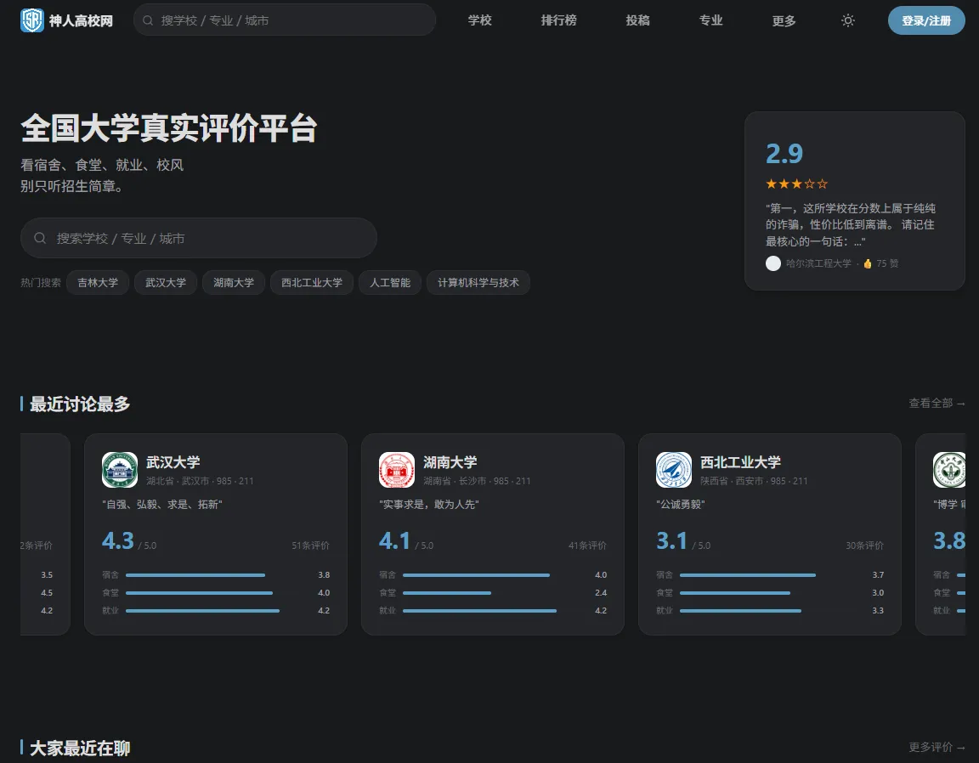Click the 2.9 rating review card quote

coord(851,225)
